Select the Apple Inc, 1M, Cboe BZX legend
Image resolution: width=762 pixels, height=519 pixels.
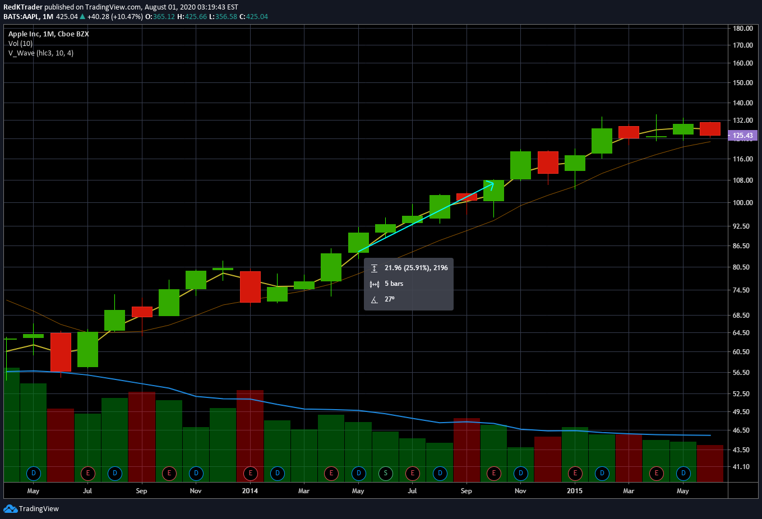click(x=49, y=34)
